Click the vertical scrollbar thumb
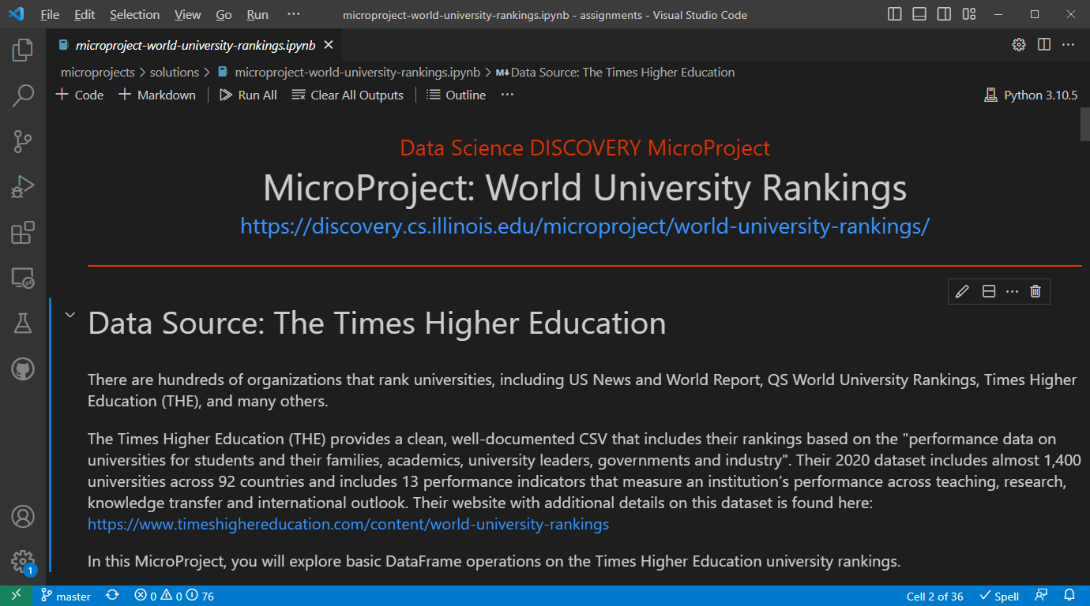The image size is (1090, 606). pos(1084,125)
